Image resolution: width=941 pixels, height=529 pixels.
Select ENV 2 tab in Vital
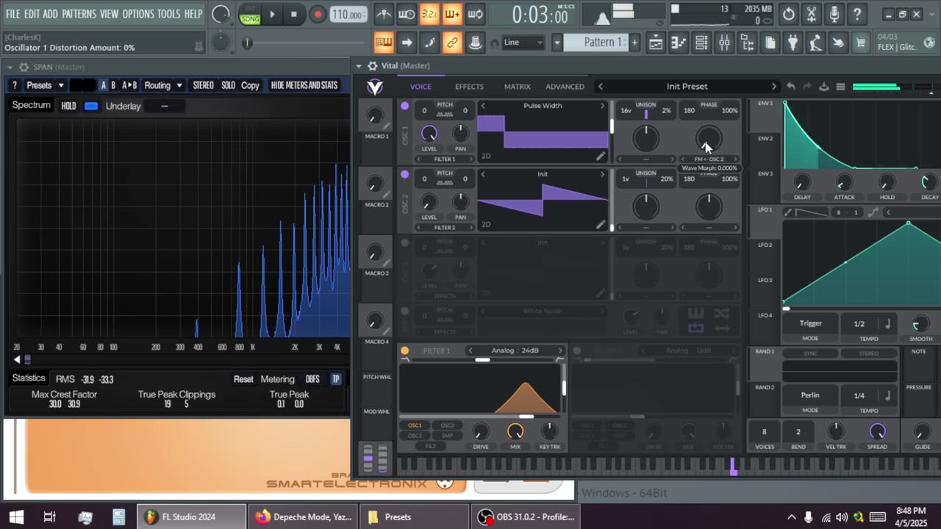[765, 138]
